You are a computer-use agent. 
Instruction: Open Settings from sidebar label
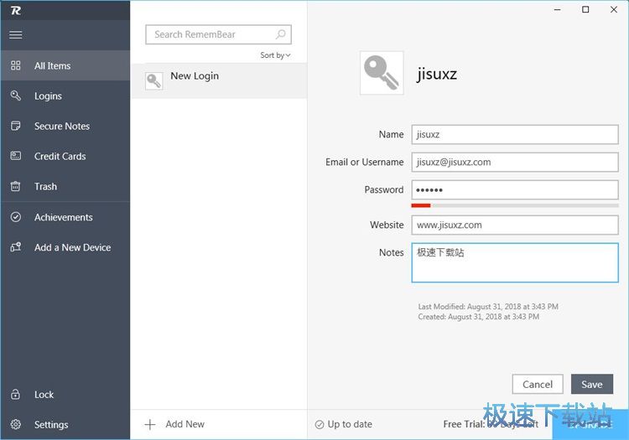pos(51,424)
